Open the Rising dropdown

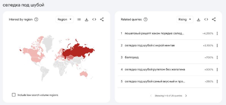(185, 19)
